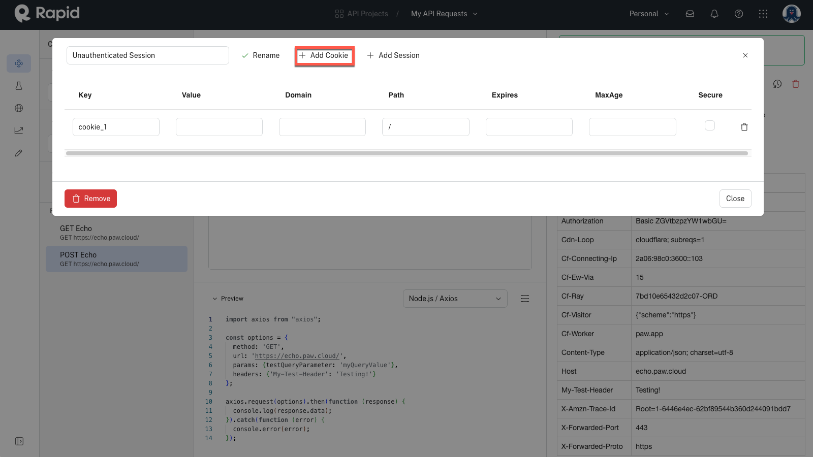The image size is (813, 457).
Task: Toggle the Secure checkbox for cookie_1
Action: pos(710,125)
